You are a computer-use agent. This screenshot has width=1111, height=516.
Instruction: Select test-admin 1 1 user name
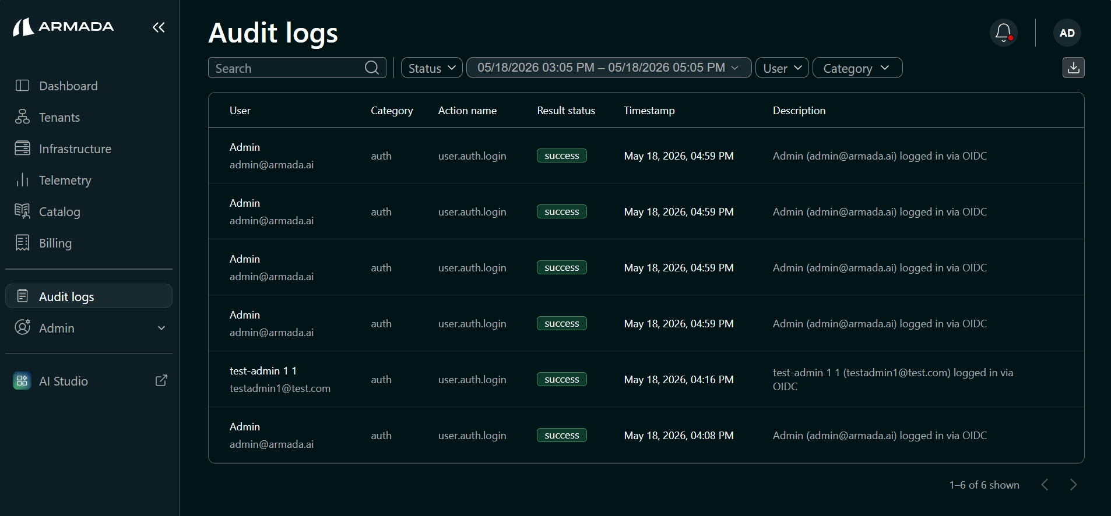263,370
